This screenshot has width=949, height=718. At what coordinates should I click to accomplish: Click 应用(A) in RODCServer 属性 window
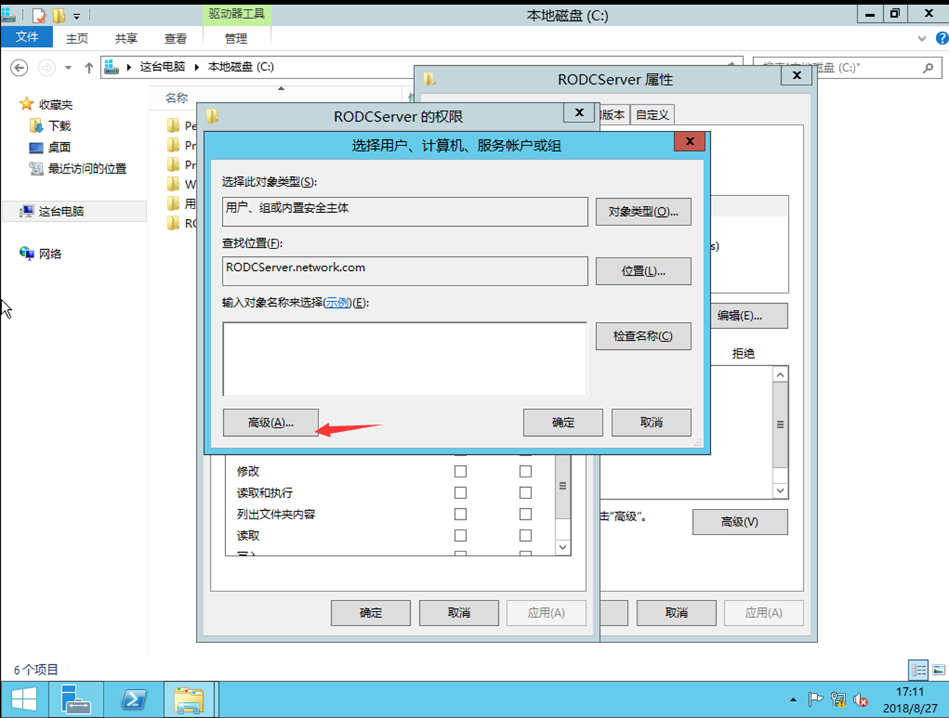(764, 613)
